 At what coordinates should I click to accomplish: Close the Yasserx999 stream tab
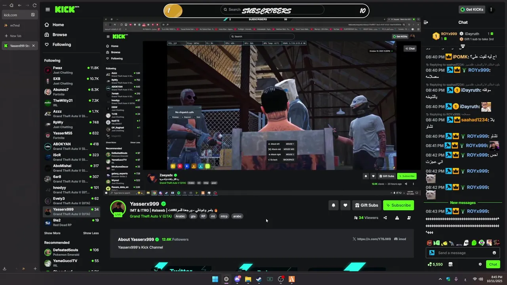pos(33,46)
